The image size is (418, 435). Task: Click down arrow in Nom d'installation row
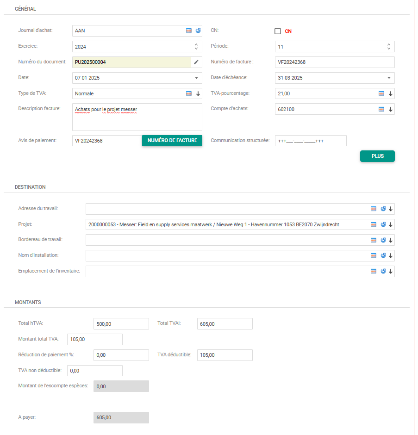coord(391,255)
